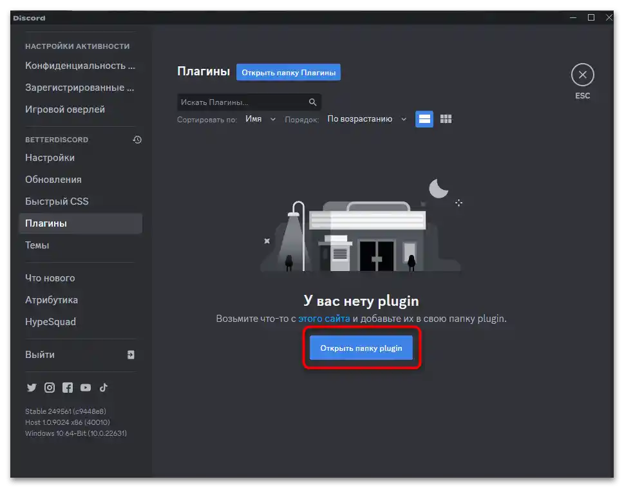Open Атрибутика section
Viewport: 624px width, 488px height.
pos(80,300)
